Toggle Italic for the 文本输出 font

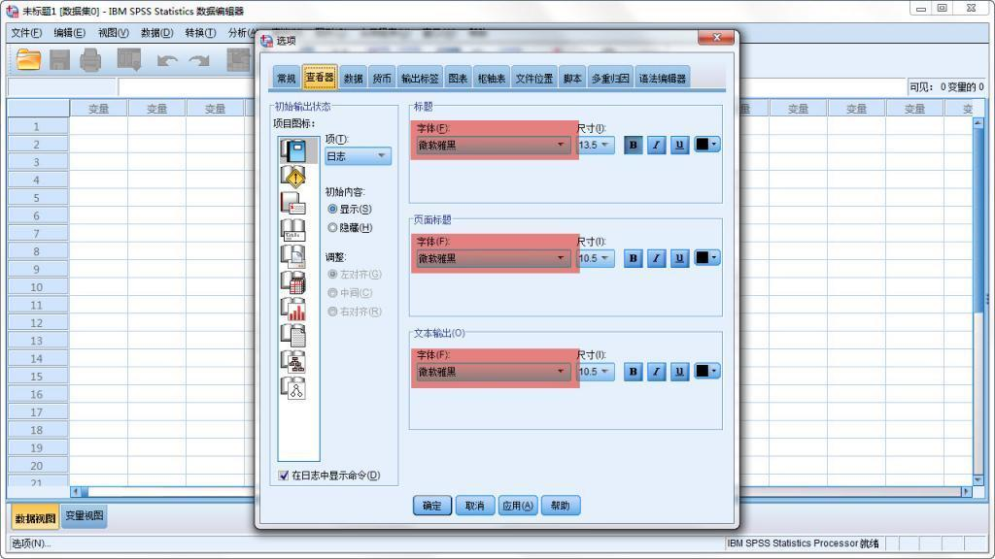pyautogui.click(x=656, y=372)
